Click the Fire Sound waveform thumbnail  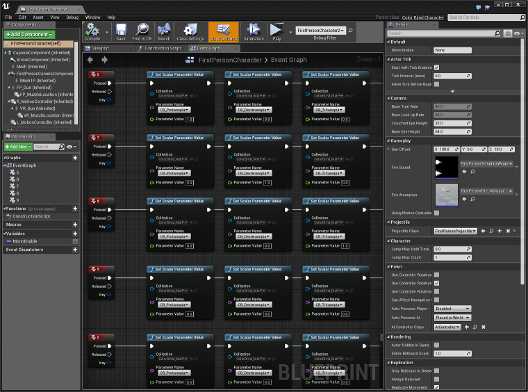click(447, 168)
